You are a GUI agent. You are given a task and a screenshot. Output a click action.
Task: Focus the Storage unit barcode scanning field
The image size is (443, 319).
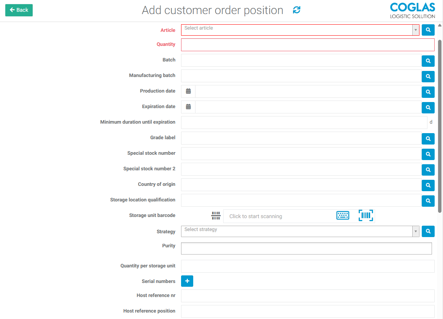[279, 216]
